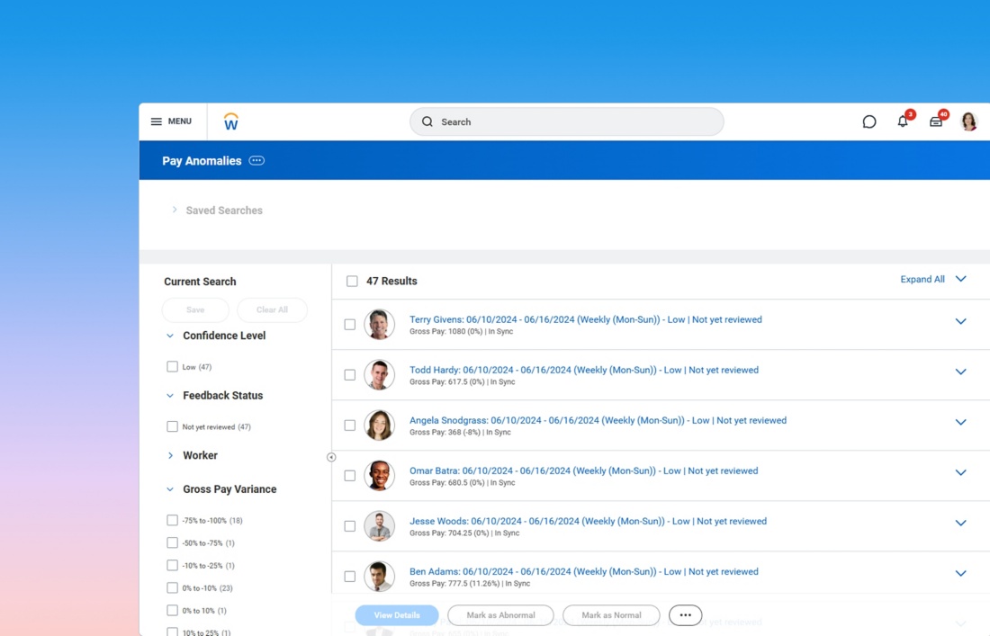The height and width of the screenshot is (636, 990).
Task: Open the inbox tray icon
Action: (936, 121)
